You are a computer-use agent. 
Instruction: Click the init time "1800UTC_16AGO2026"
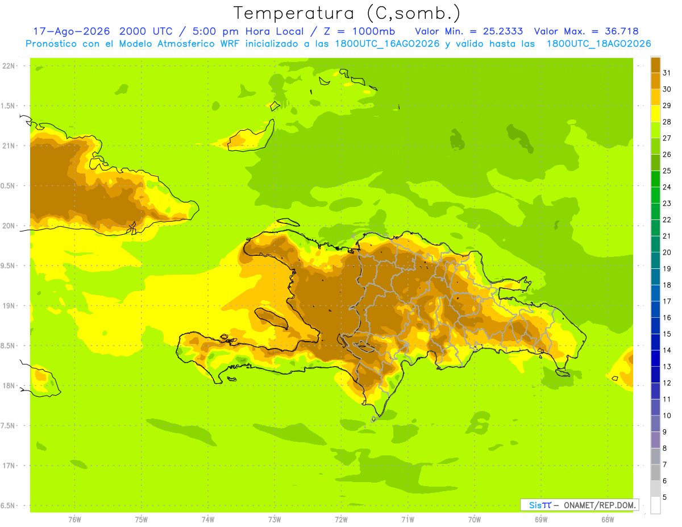pyautogui.click(x=388, y=44)
